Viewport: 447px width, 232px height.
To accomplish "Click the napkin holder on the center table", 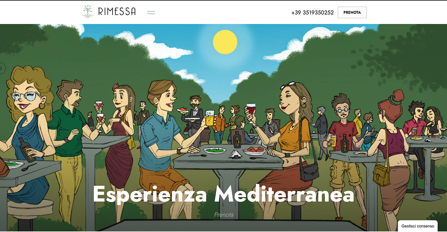I will [x=235, y=154].
